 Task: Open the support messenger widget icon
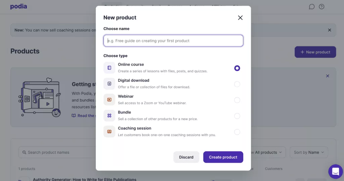pos(336,172)
